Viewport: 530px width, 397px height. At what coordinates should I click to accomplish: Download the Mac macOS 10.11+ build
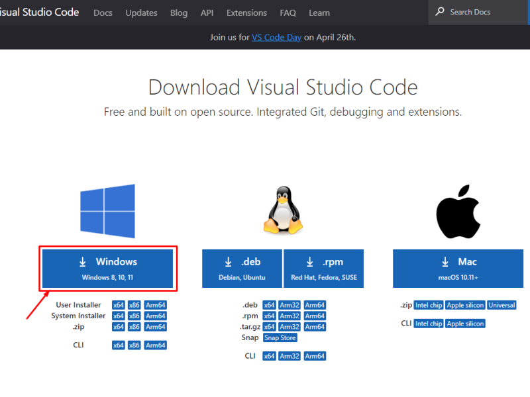tap(458, 269)
